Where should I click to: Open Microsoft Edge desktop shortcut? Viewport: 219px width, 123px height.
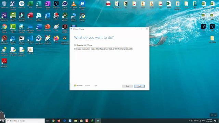click(x=82, y=5)
